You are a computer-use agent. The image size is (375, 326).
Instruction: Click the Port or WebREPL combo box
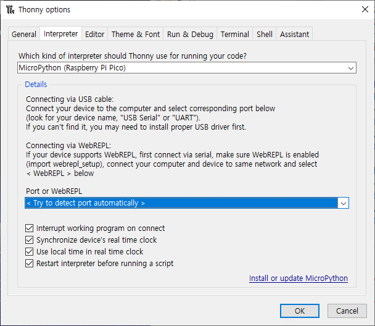click(187, 203)
